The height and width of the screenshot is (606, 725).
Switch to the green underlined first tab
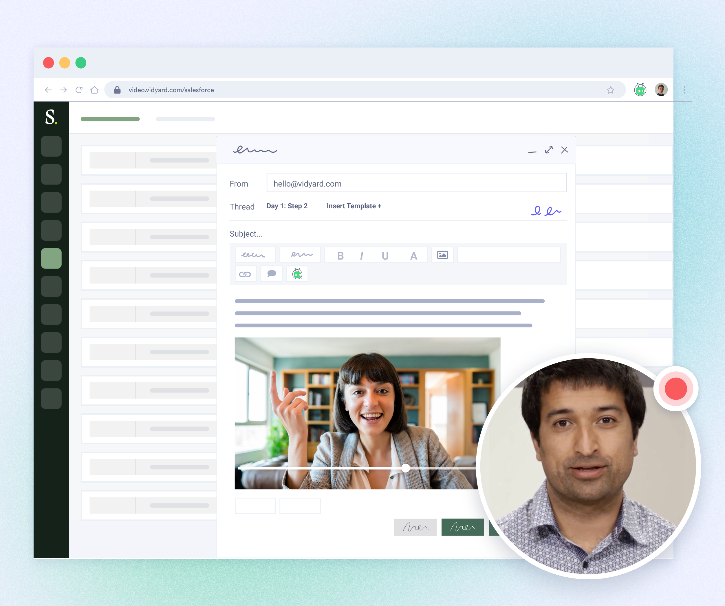pyautogui.click(x=110, y=119)
